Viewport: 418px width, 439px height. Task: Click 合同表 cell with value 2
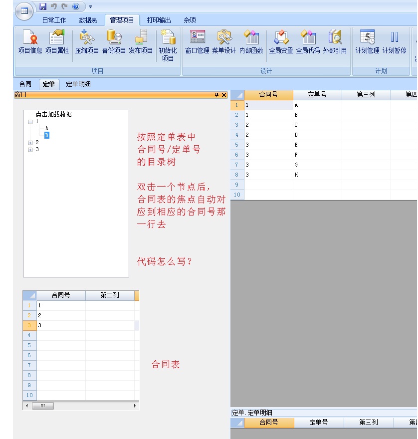[x=61, y=315]
